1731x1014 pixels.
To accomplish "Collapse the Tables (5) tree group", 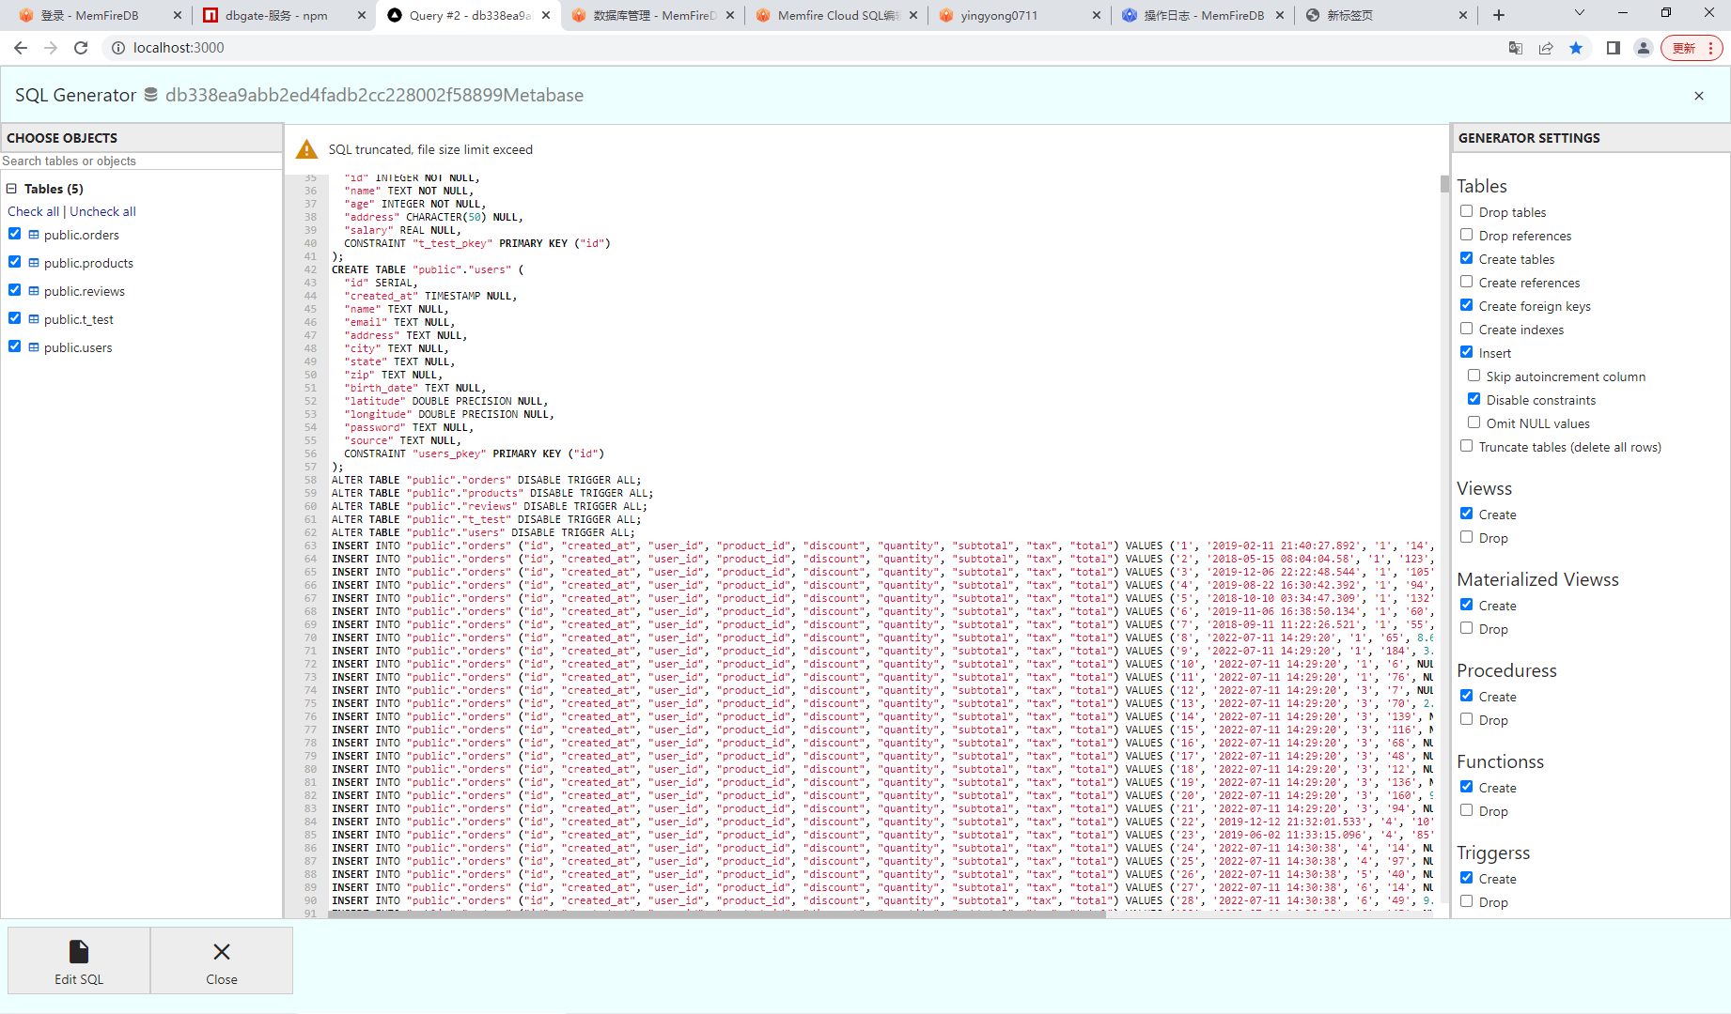I will 12,189.
